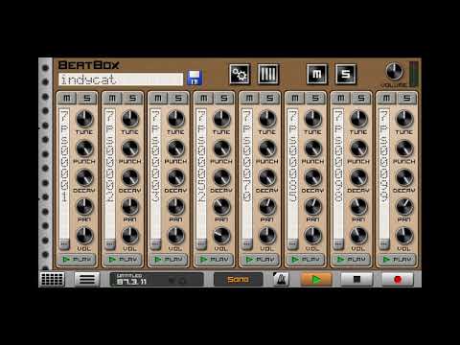Mute channel 1 with its M button

pos(67,99)
